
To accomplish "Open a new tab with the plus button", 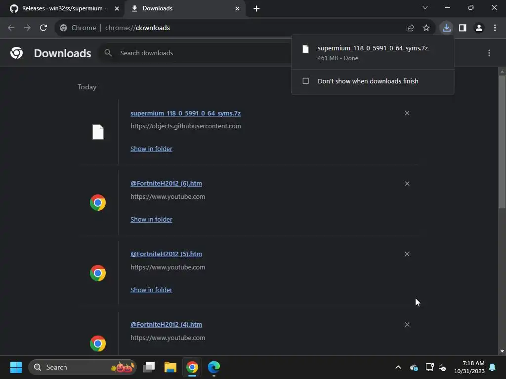I will 256,9.
